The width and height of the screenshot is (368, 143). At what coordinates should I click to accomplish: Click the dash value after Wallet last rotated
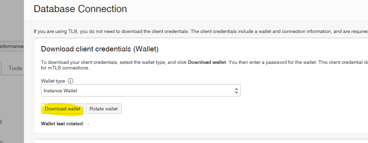pyautogui.click(x=88, y=124)
